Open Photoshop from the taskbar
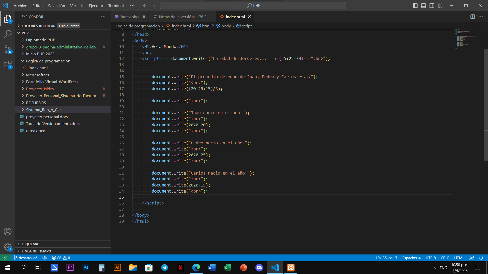This screenshot has width=488, height=274. pyautogui.click(x=86, y=268)
